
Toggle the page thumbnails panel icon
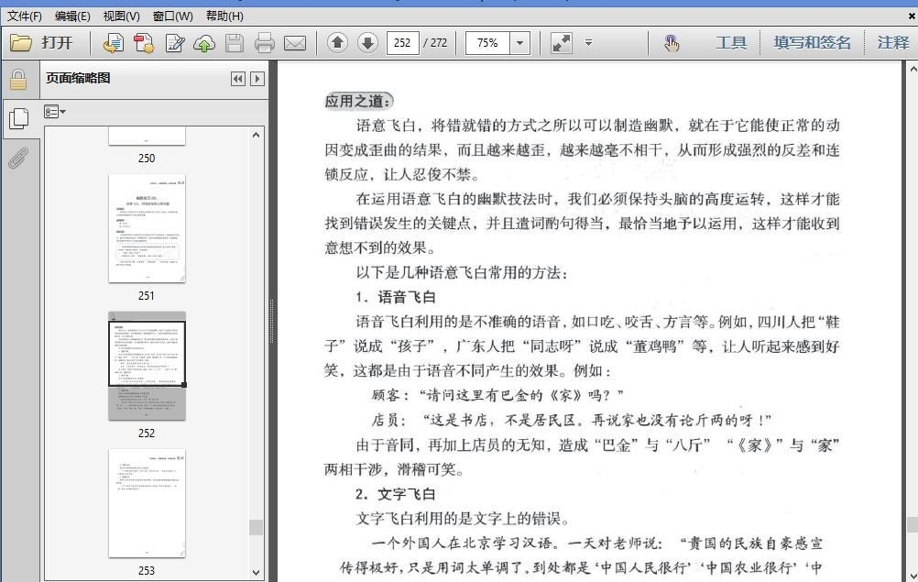tap(18, 117)
